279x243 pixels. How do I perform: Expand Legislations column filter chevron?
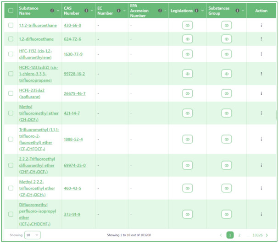pos(202,11)
